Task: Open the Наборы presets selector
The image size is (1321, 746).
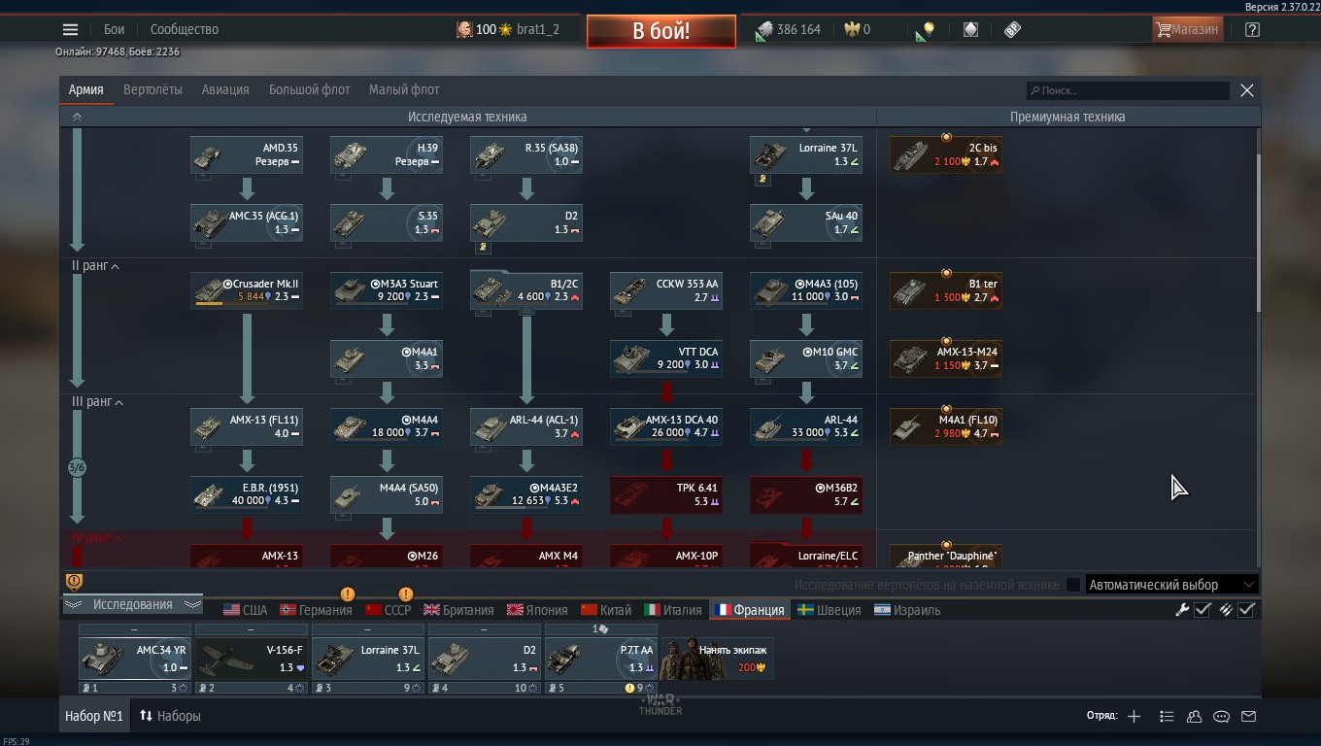Action: tap(171, 716)
